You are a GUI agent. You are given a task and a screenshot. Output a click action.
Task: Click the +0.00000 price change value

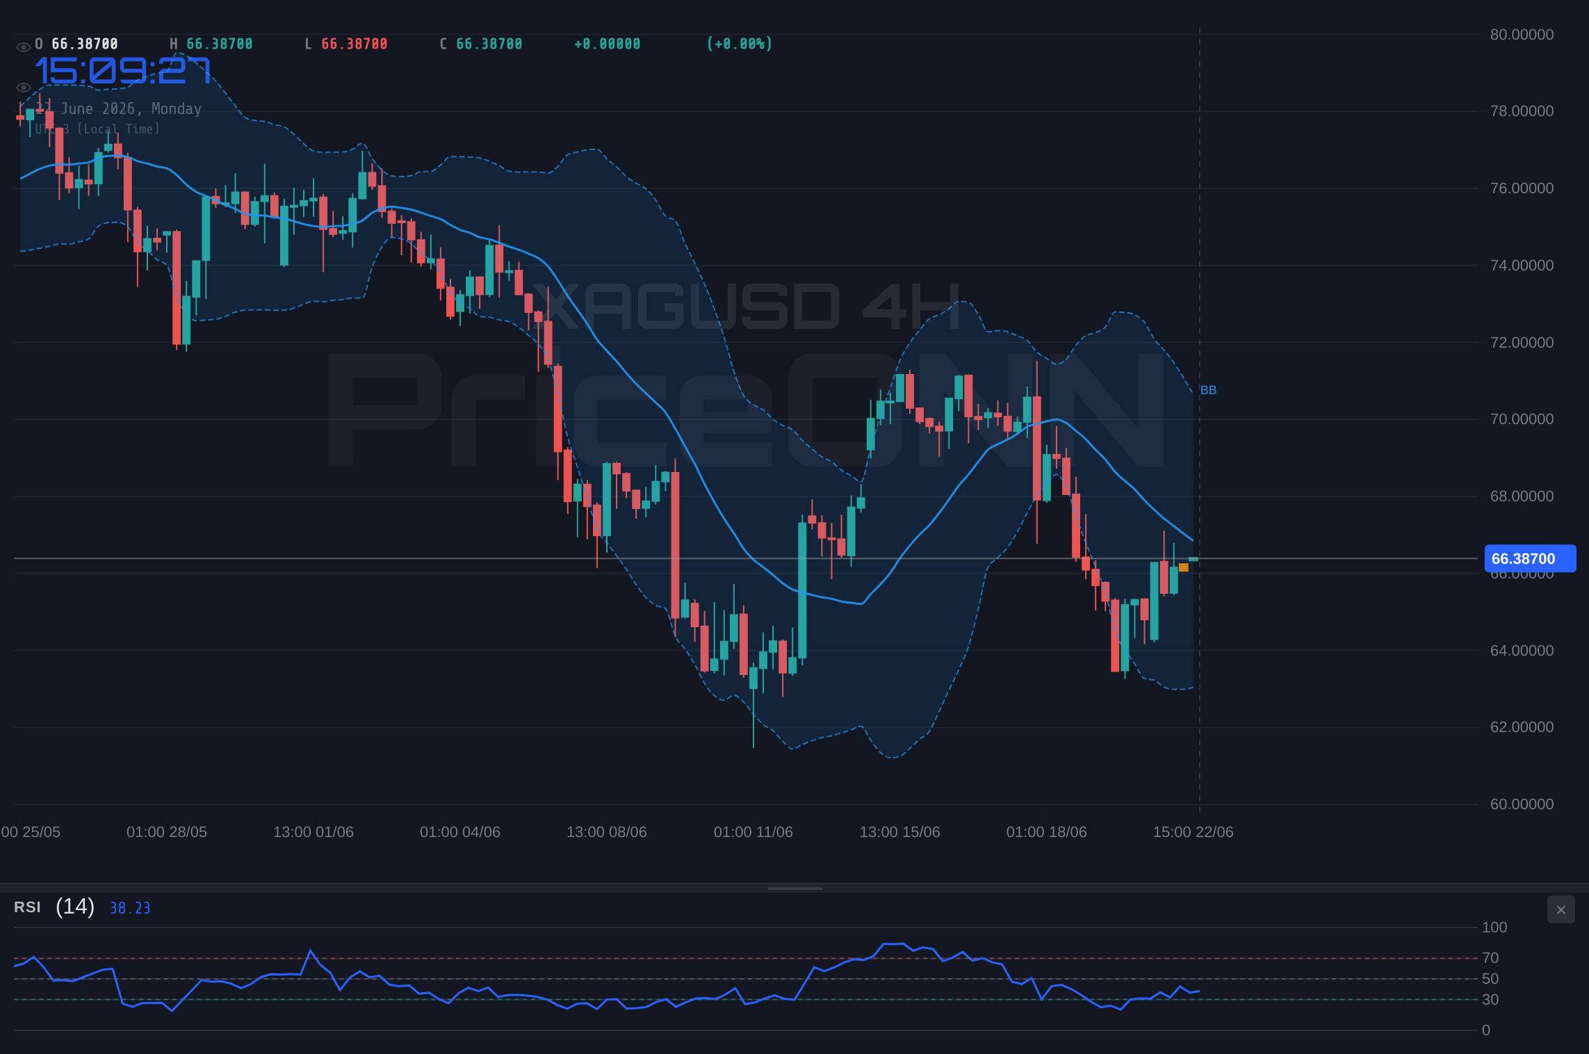pos(608,44)
